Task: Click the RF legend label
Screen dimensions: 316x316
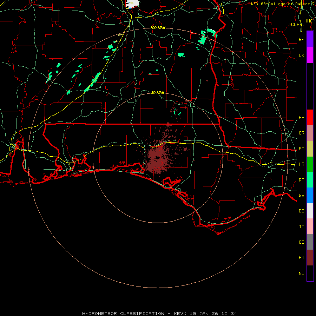Action: click(x=301, y=39)
